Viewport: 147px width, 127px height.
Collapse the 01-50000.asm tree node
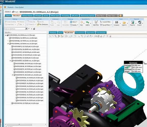point(8,44)
